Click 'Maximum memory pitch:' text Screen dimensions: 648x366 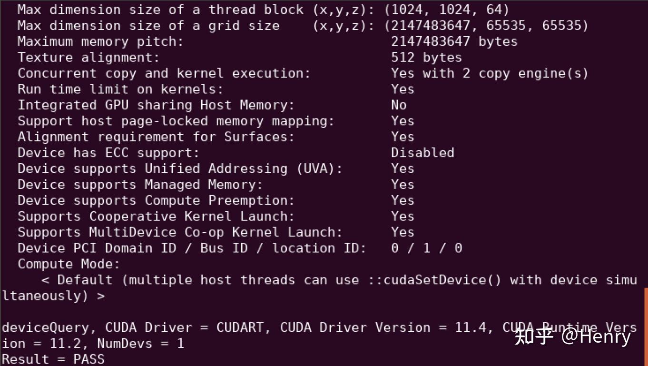(100, 41)
